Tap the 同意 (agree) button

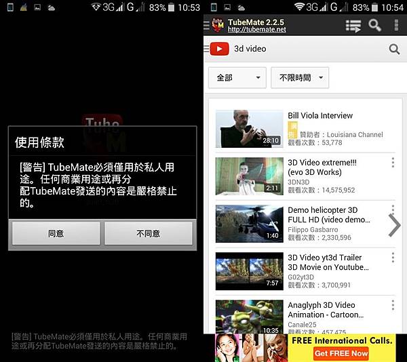(x=56, y=233)
